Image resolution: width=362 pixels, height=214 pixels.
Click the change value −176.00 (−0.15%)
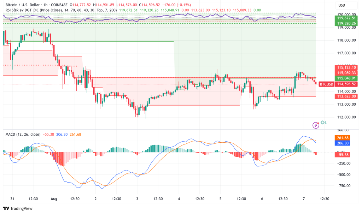pos(177,5)
